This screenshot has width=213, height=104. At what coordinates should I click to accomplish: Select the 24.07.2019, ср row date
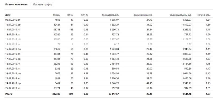point(13,83)
